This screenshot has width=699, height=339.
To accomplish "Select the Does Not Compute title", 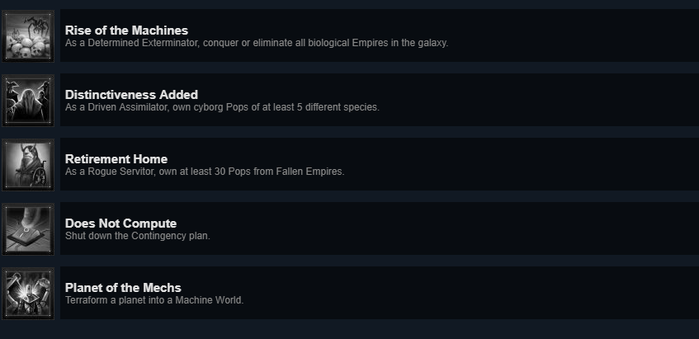I will (120, 224).
